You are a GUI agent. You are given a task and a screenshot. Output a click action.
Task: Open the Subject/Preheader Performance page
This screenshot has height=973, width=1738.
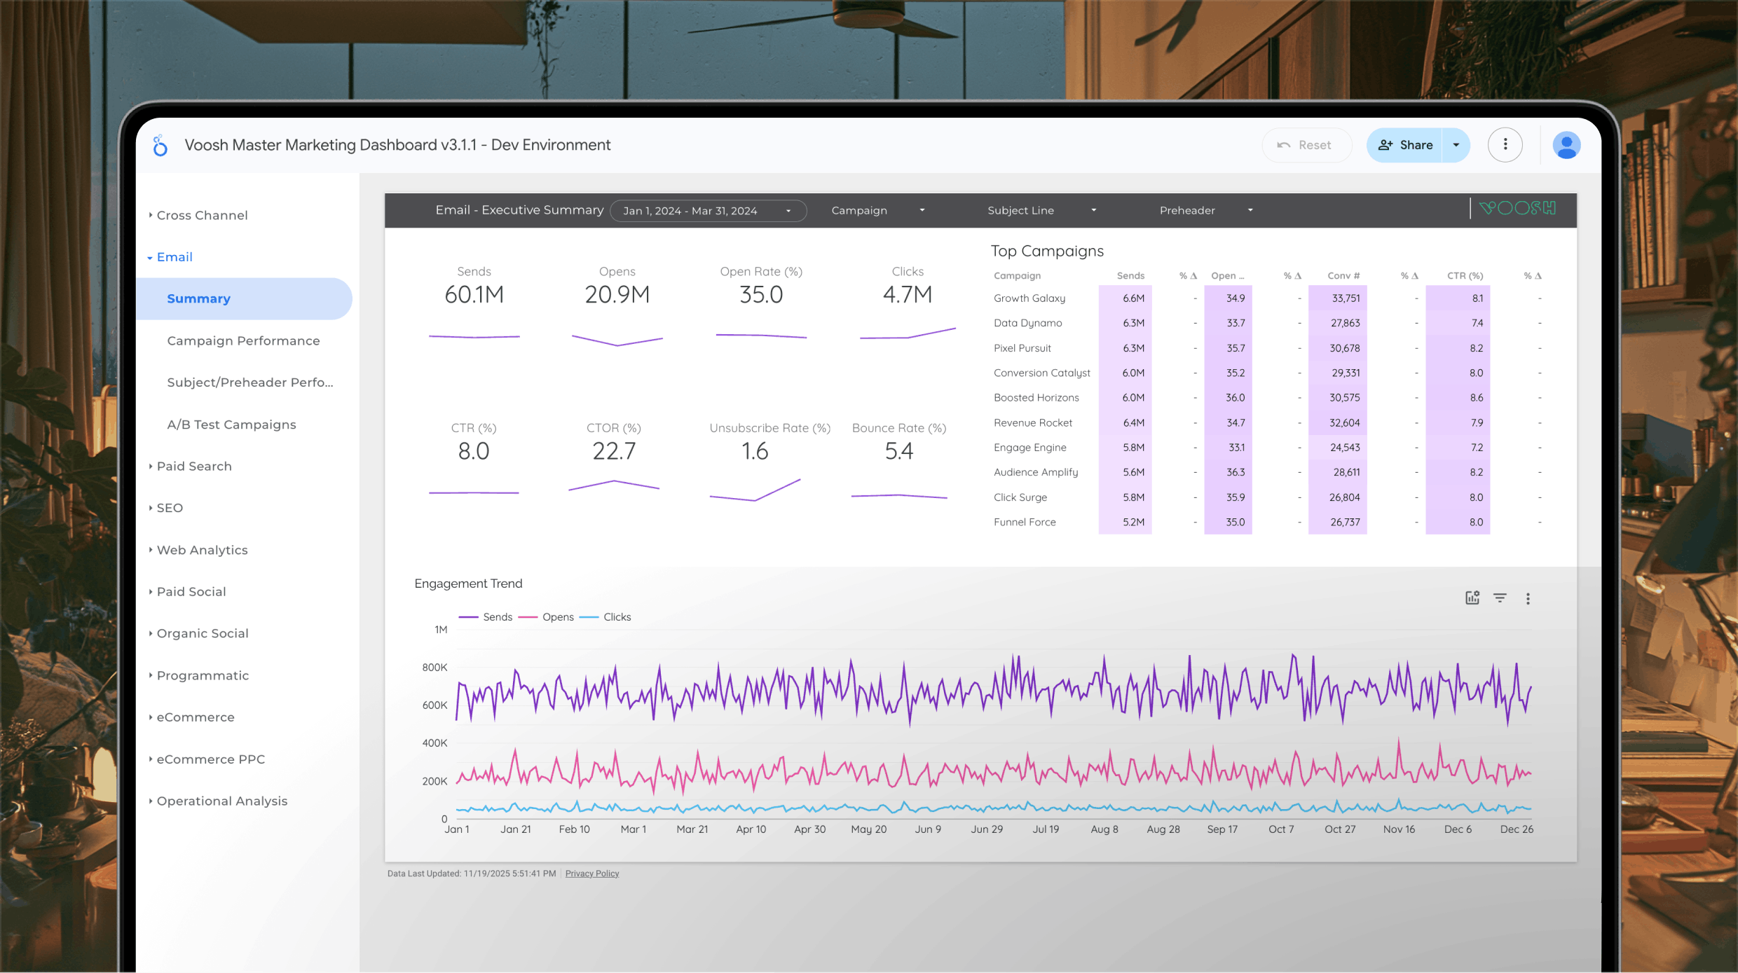pos(250,382)
